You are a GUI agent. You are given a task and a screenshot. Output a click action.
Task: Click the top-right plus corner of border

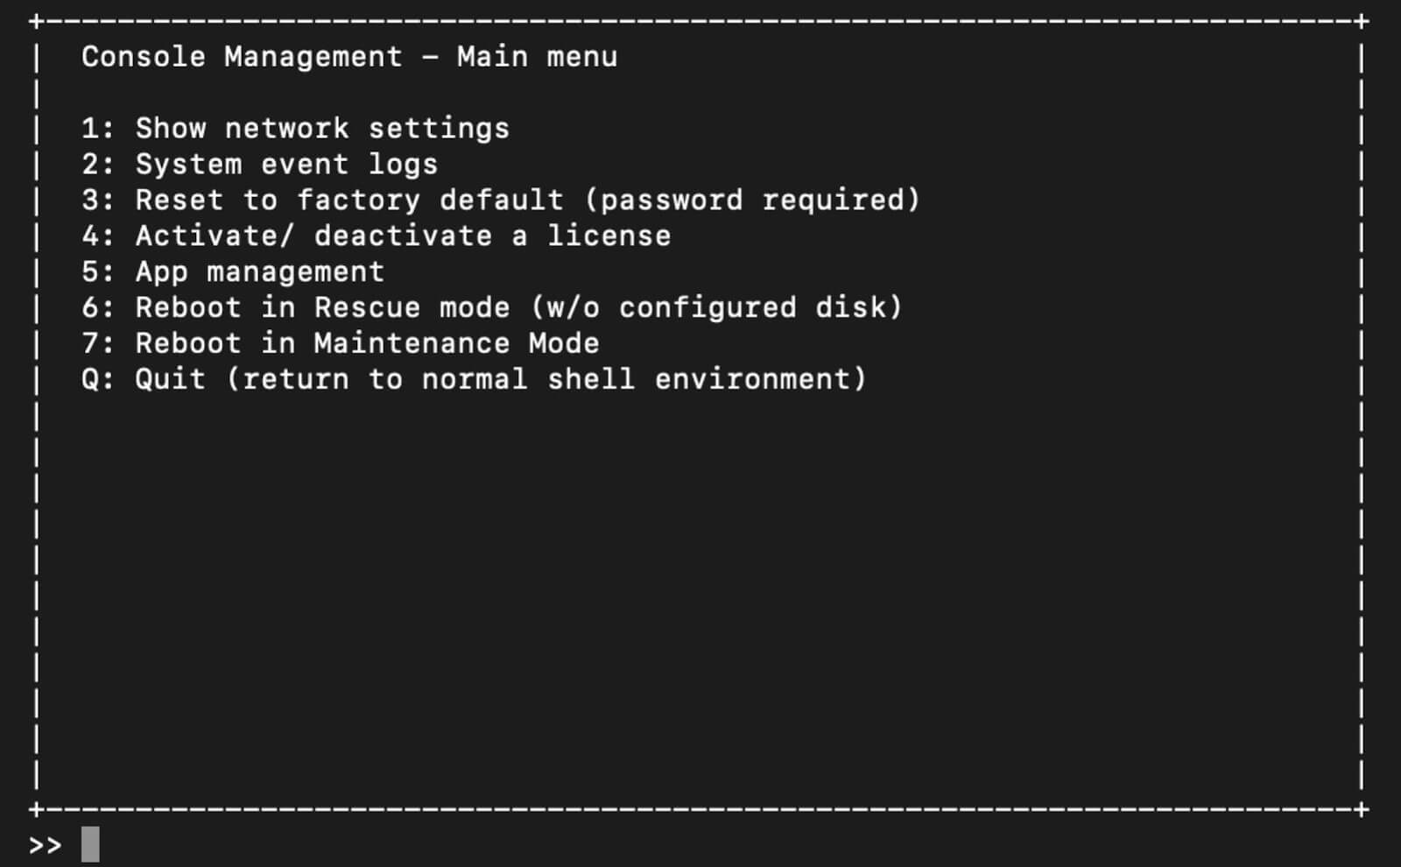point(1362,21)
